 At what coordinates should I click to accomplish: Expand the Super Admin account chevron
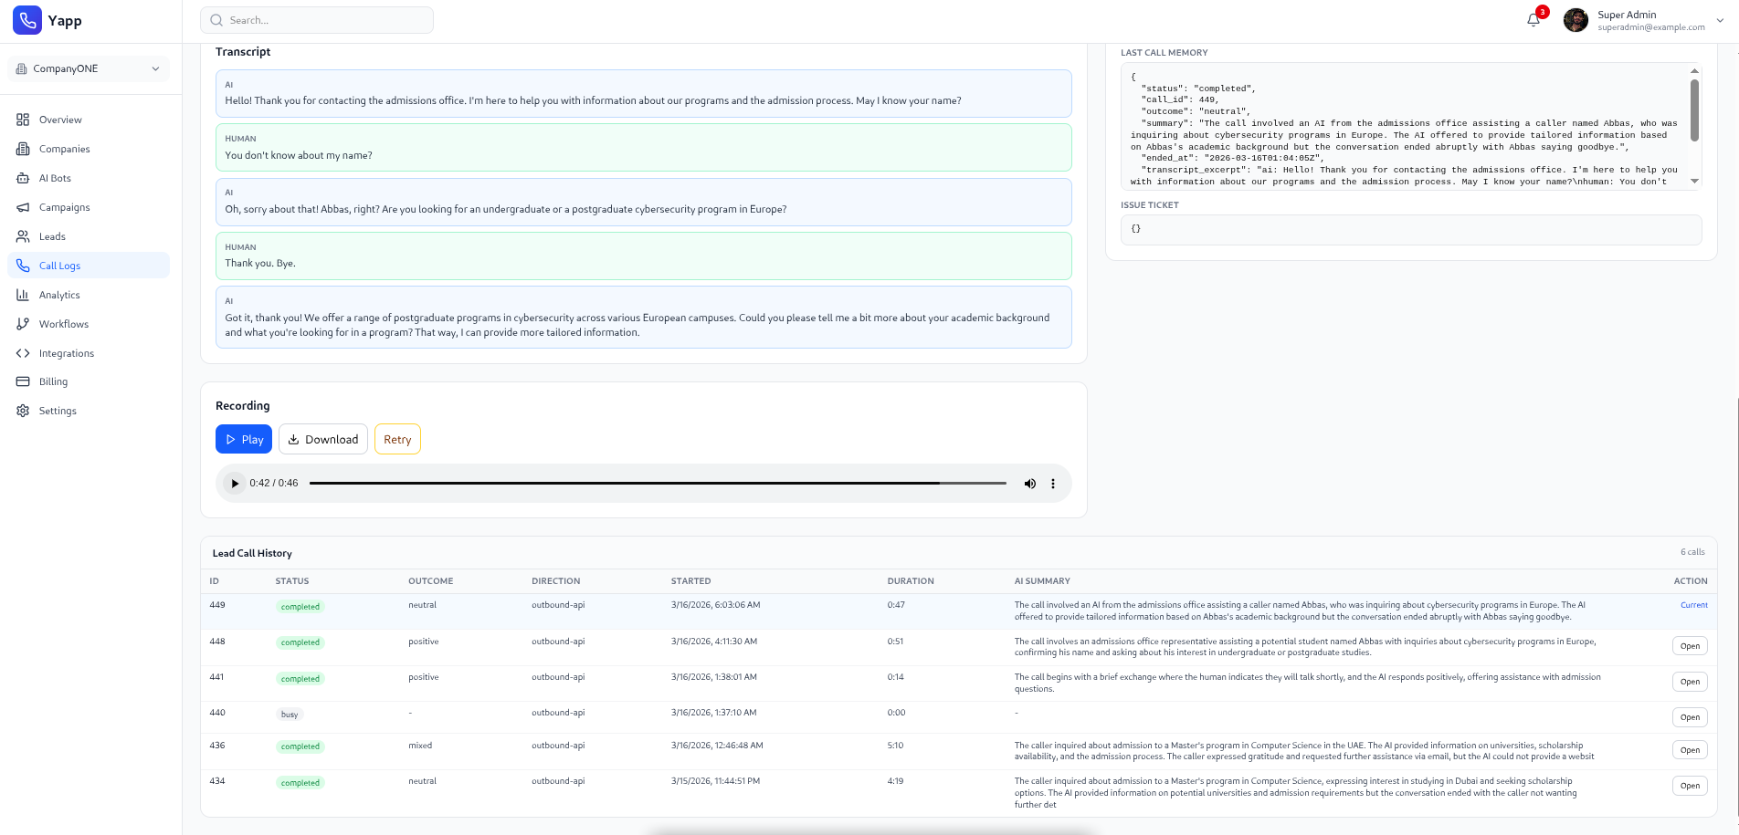1721,20
